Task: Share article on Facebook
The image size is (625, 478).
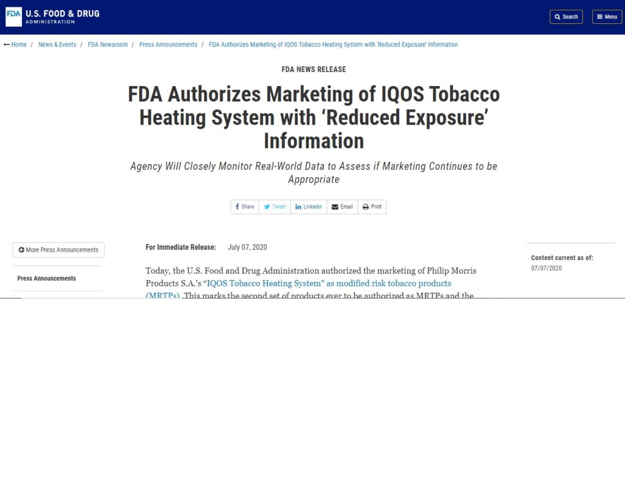Action: tap(244, 207)
